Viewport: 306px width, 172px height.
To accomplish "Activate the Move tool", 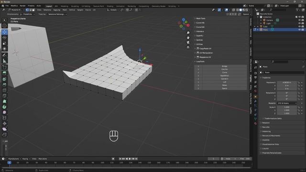I will click(x=4, y=32).
